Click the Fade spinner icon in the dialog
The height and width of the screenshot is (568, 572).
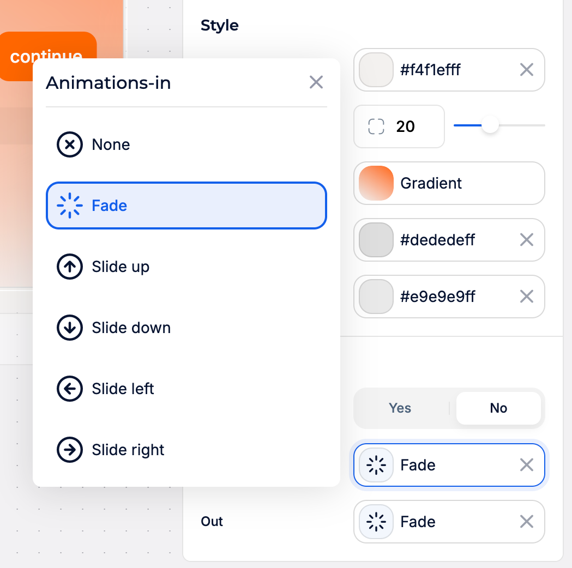[70, 206]
